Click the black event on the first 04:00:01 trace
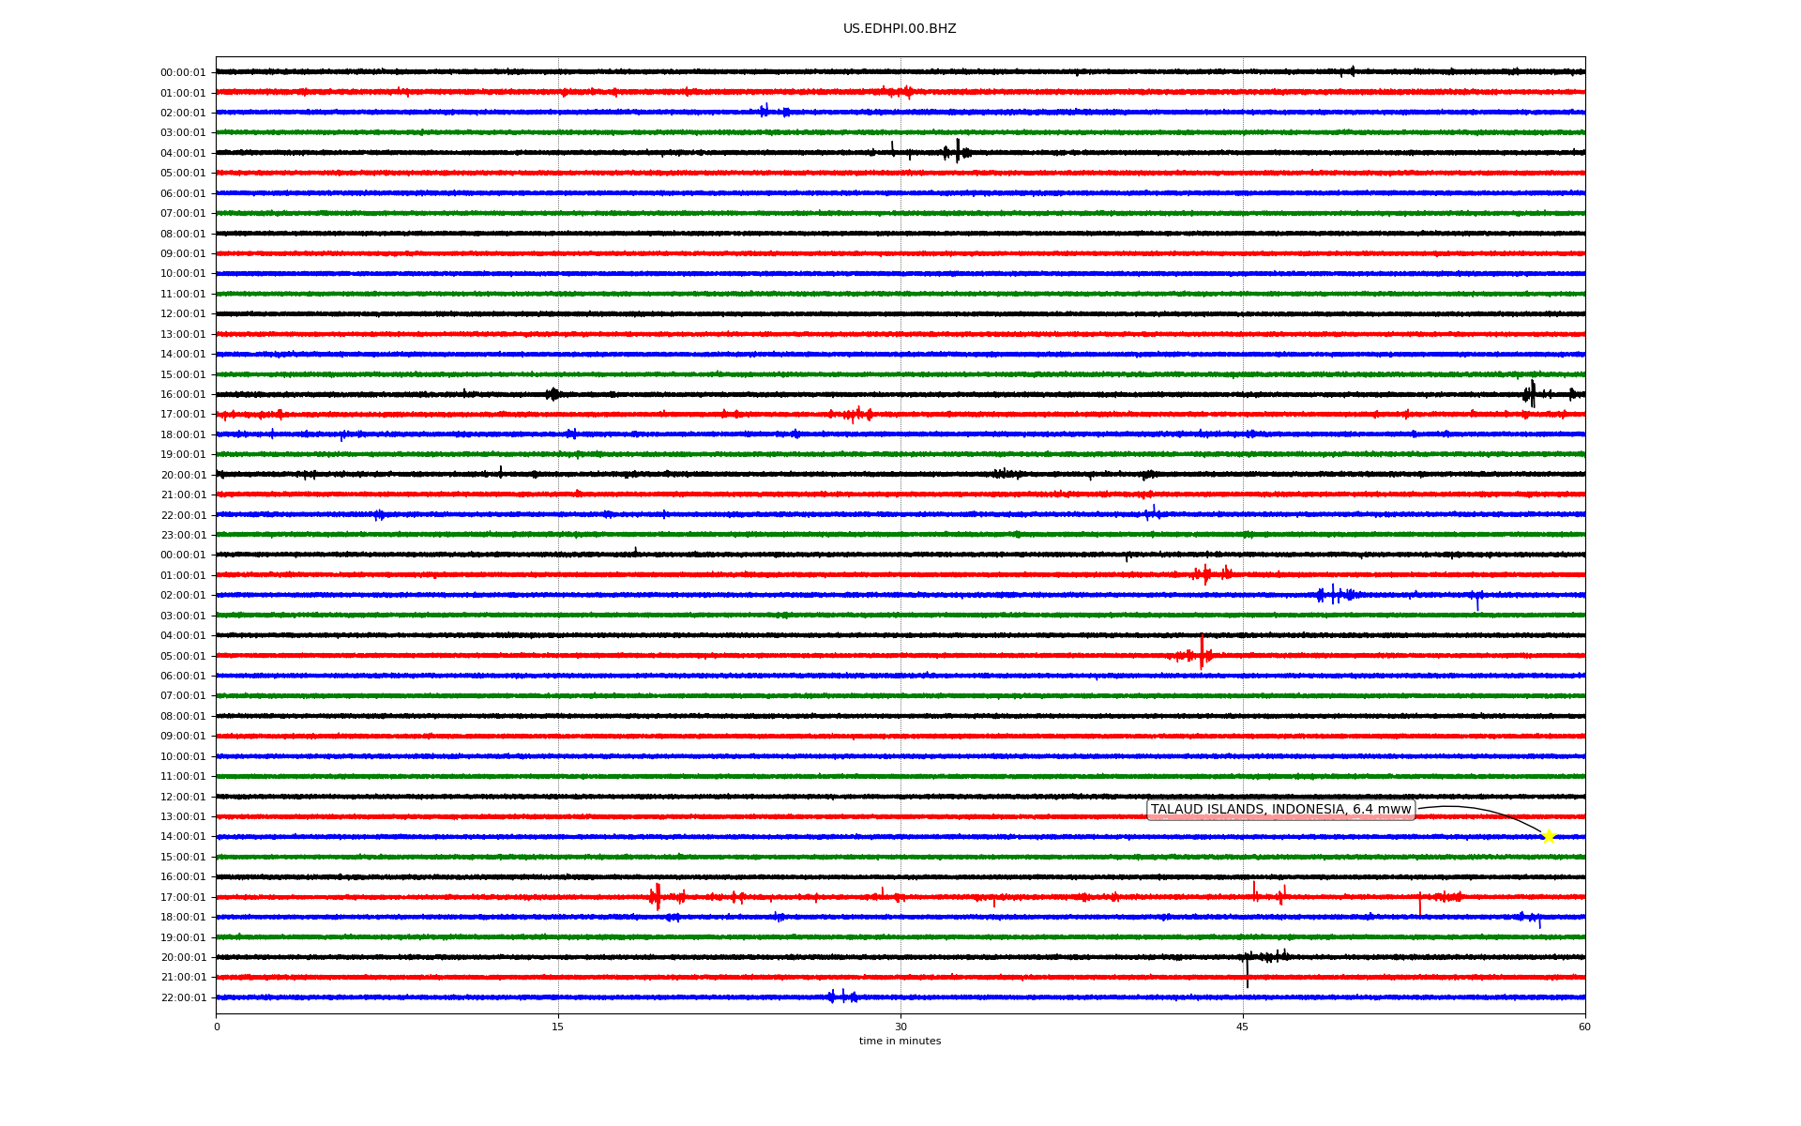 pos(957,152)
